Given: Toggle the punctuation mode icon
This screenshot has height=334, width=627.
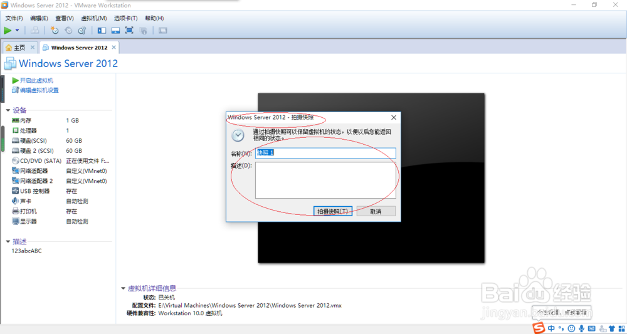Looking at the screenshot, I should [x=562, y=329].
